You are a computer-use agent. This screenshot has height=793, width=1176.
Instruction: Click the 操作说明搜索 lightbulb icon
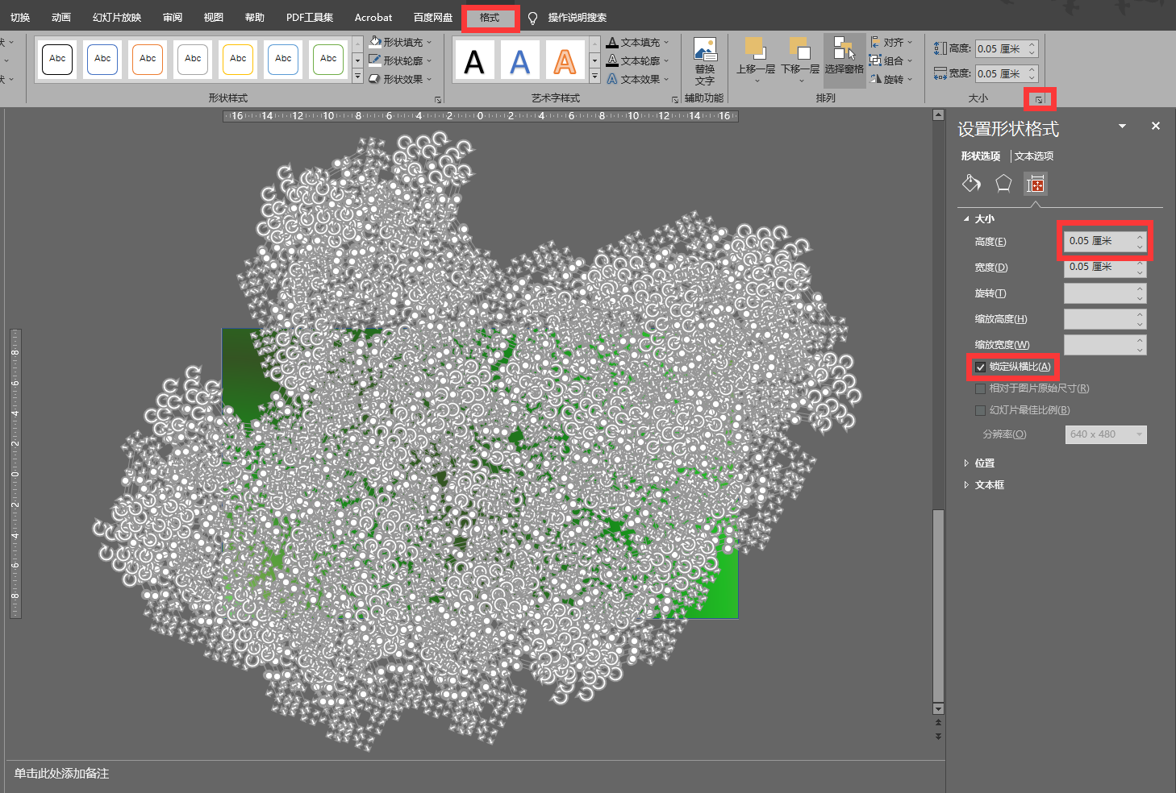click(x=532, y=18)
